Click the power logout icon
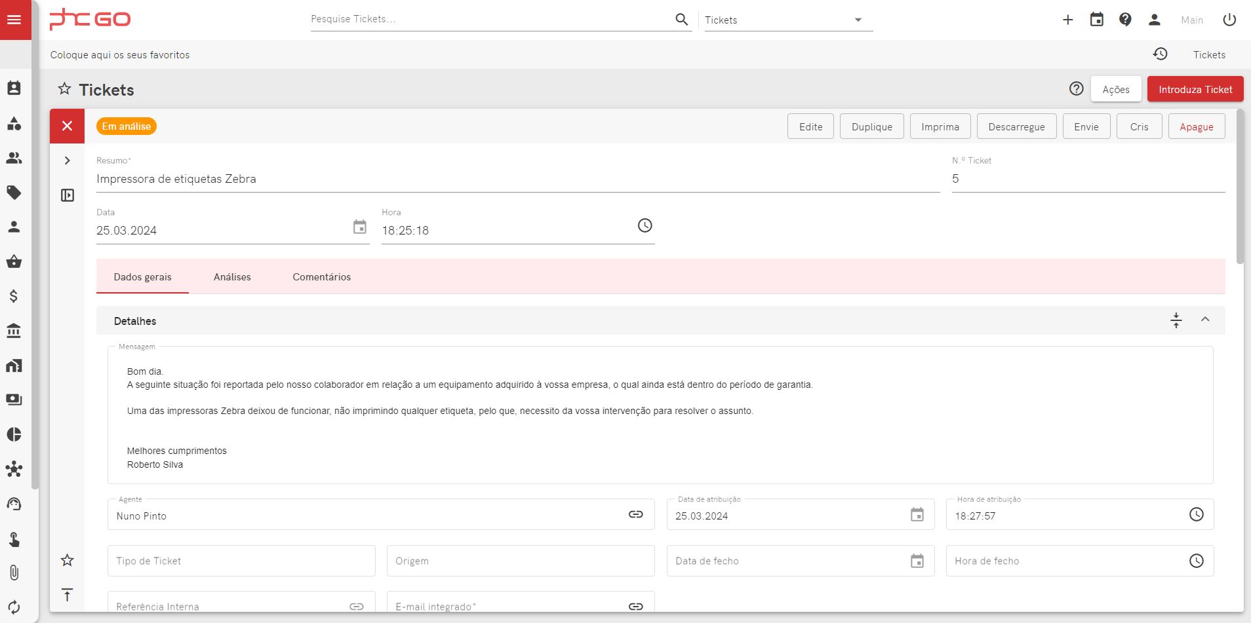This screenshot has height=623, width=1251. tap(1229, 20)
